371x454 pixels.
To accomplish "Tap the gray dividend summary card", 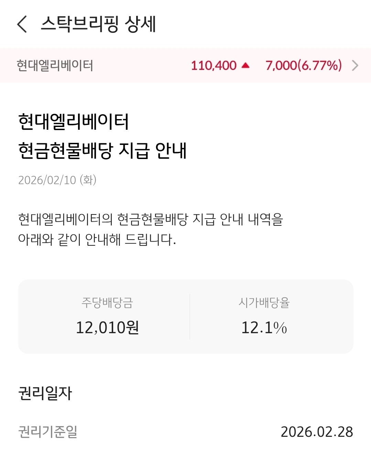I will [186, 346].
